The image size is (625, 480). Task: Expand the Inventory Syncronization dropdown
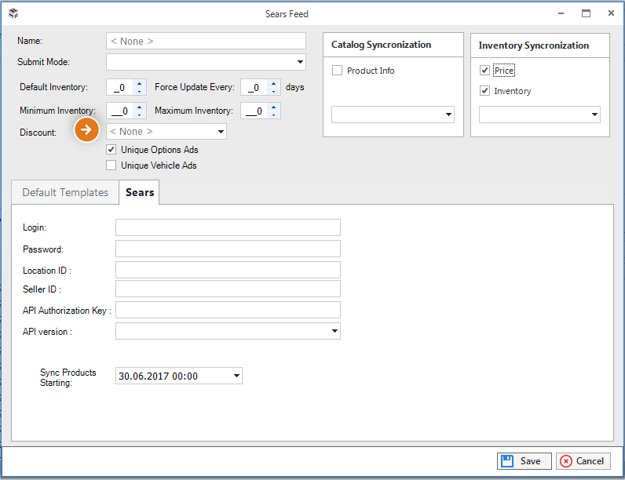click(594, 115)
